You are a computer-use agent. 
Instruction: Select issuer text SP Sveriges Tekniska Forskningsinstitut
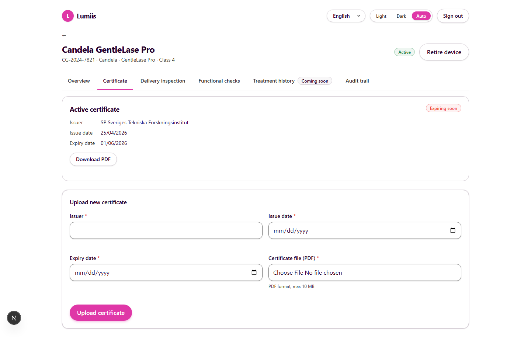click(145, 122)
